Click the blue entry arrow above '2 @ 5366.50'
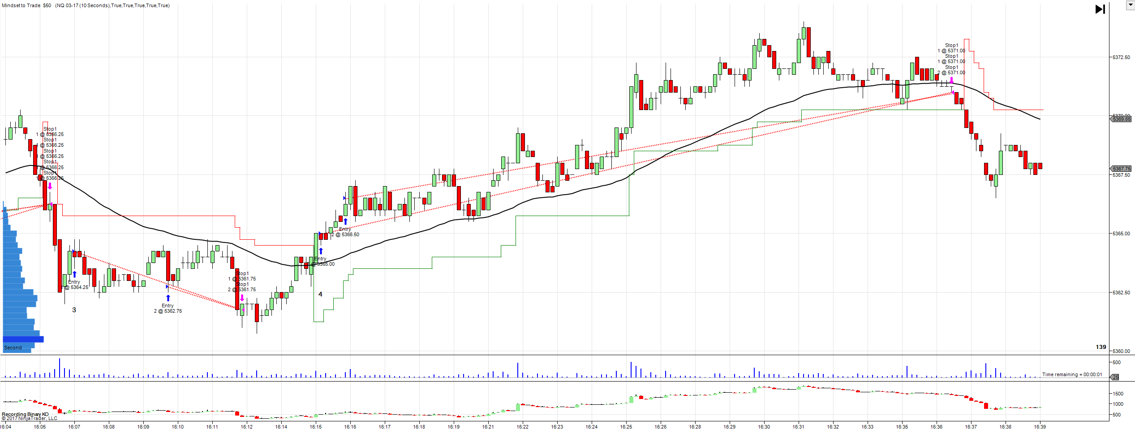 coord(345,221)
